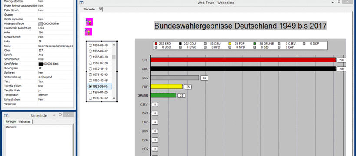Click the green GRÜNE bar in chart

[x=164, y=95]
